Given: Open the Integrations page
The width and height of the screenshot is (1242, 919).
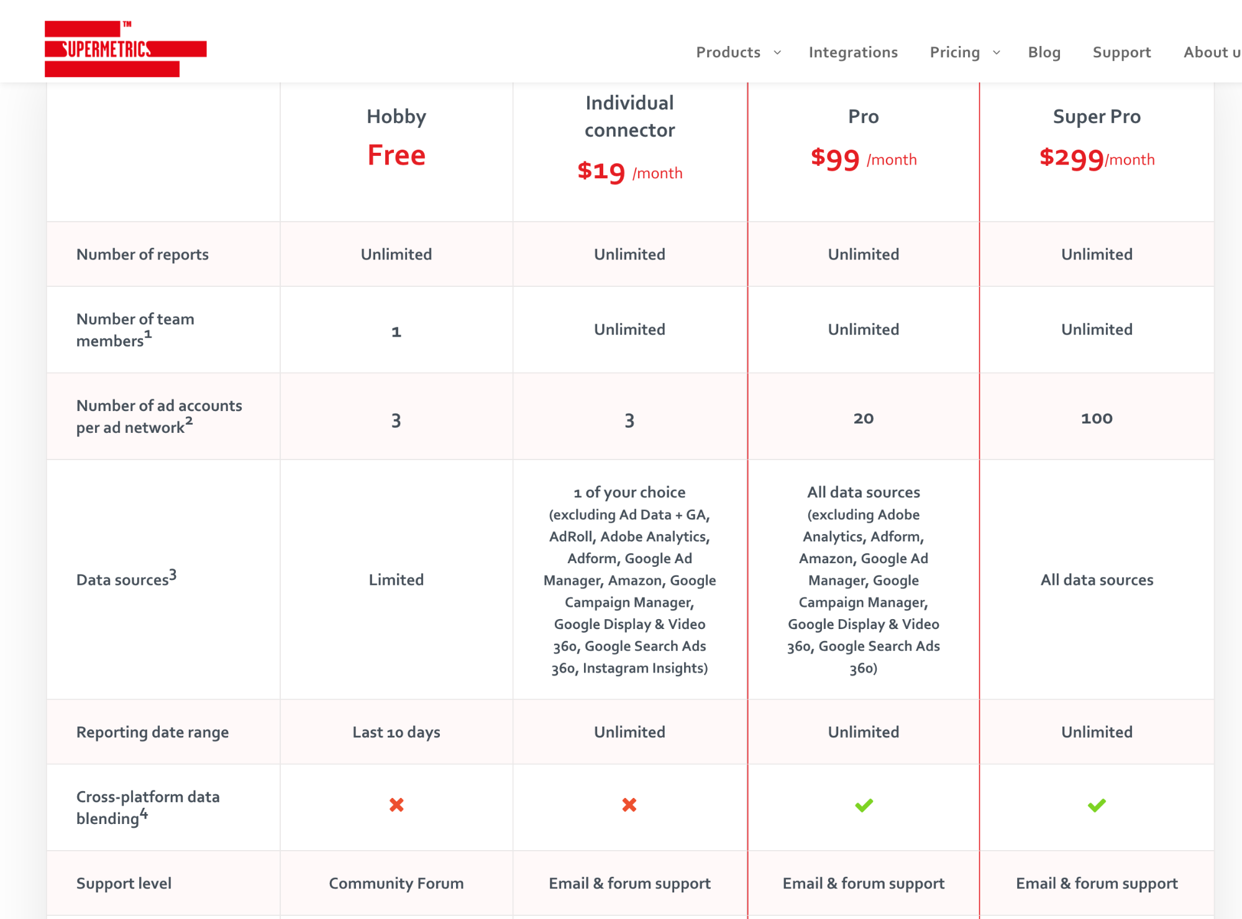Looking at the screenshot, I should point(853,52).
